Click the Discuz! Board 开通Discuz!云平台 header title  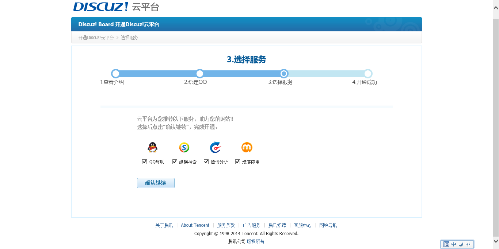coord(119,24)
